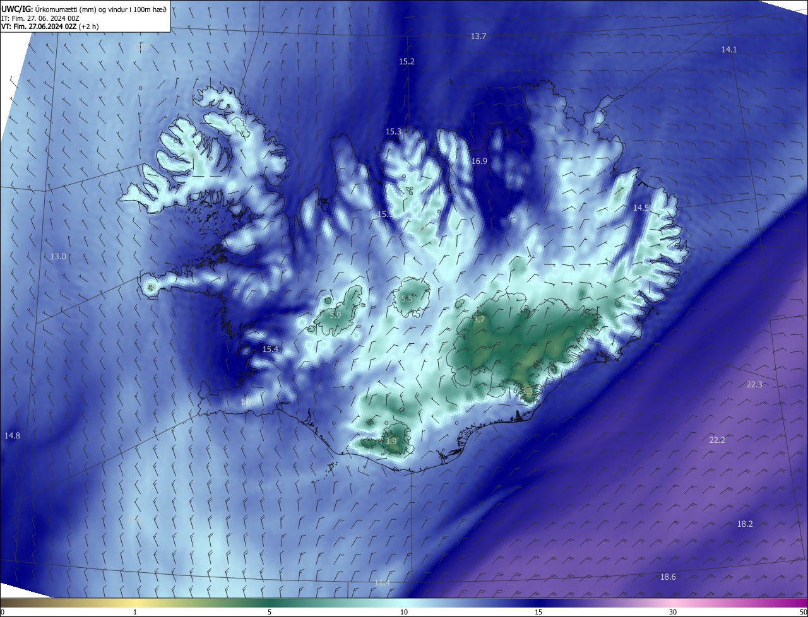Click the 50 tick on the color scale
808x617 pixels.
pos(803,612)
